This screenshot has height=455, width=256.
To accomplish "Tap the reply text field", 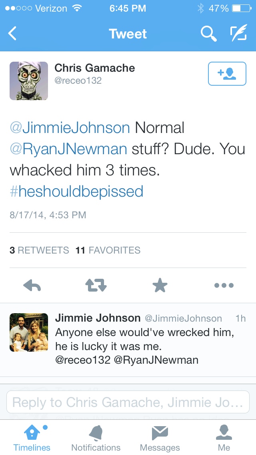I will tap(128, 402).
